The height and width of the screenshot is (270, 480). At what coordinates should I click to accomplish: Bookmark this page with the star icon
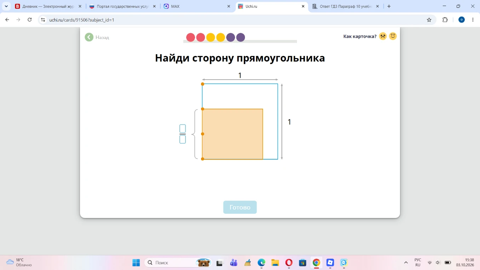coord(429,20)
